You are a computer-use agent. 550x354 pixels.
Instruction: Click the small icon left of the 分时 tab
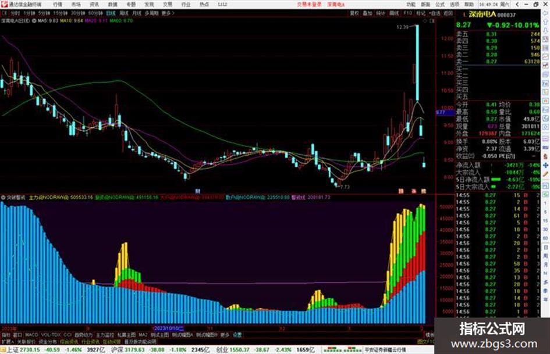click(x=4, y=13)
